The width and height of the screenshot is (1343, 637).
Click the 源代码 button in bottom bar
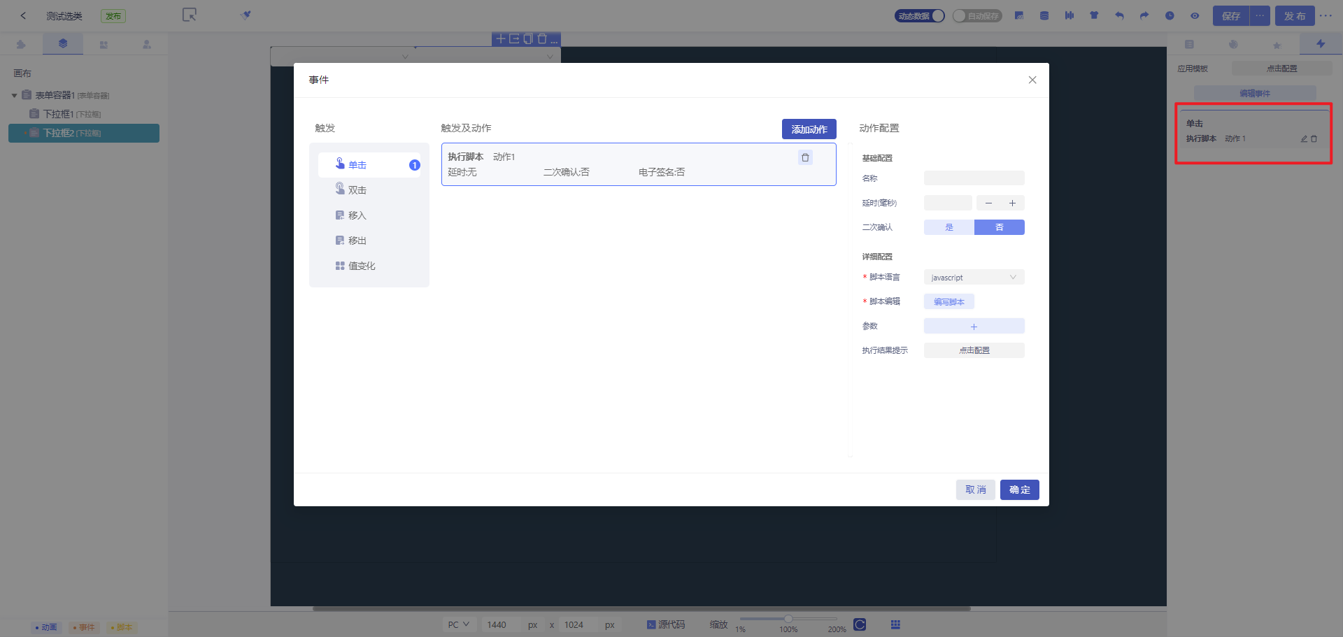666,624
